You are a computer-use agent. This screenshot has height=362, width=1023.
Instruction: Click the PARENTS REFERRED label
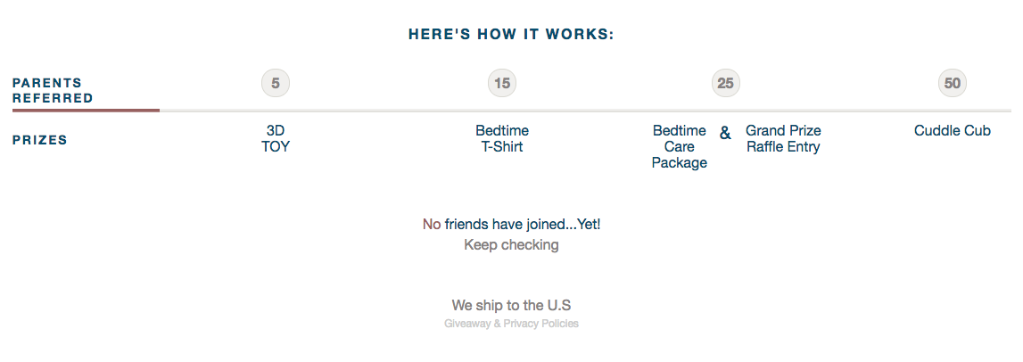coord(53,91)
